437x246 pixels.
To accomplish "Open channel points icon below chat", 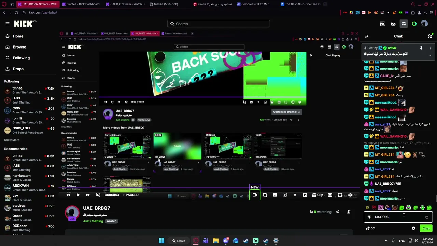I will coord(370,228).
